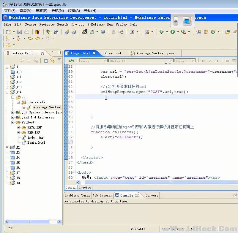Viewport: 238px width, 233px height.
Task: Close the login.html editor tab
Action: coord(94,53)
